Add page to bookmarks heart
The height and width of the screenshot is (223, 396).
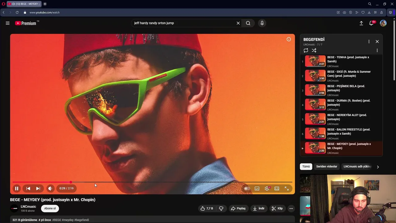tap(363, 12)
